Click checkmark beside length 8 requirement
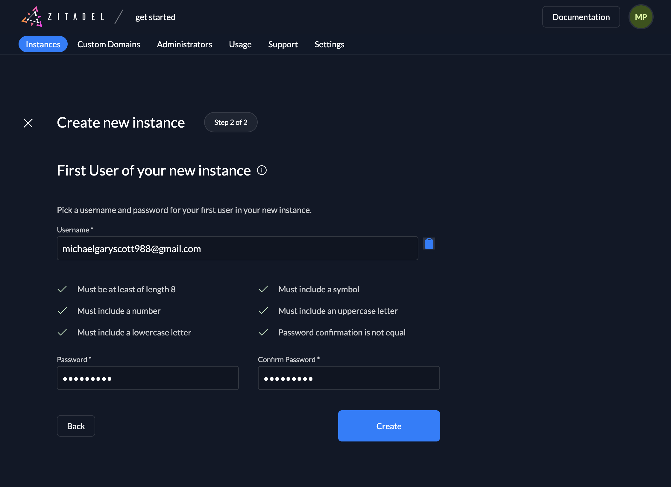The height and width of the screenshot is (487, 671). click(62, 289)
